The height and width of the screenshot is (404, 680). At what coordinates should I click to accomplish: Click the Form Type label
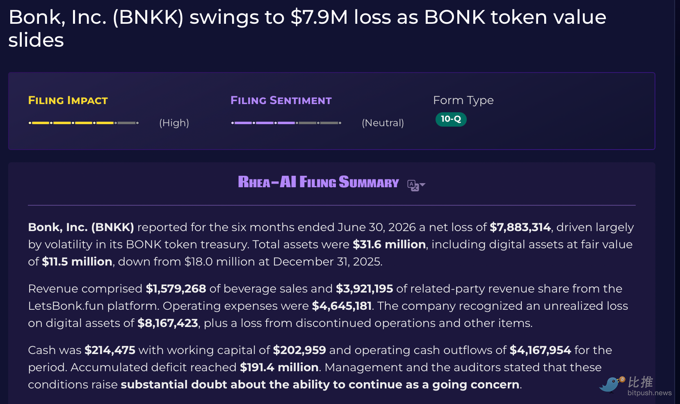[463, 100]
